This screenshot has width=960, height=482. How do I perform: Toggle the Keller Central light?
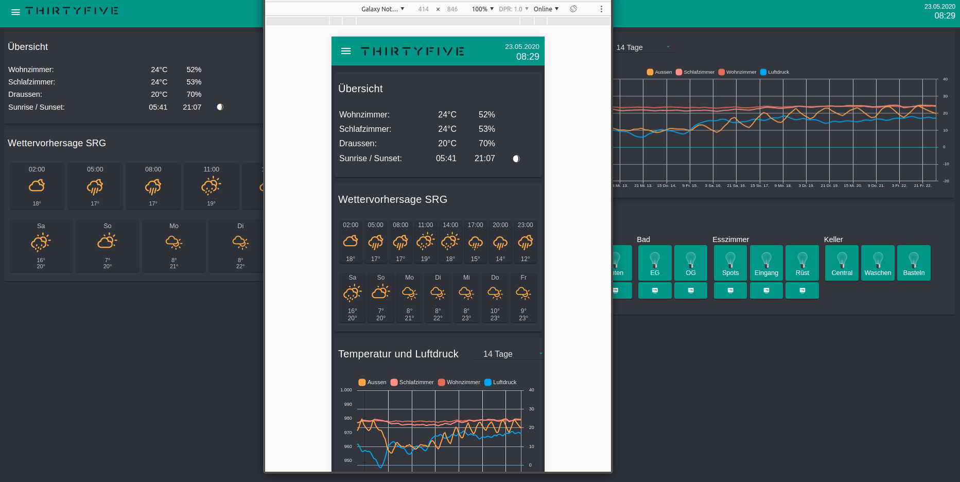coord(842,263)
